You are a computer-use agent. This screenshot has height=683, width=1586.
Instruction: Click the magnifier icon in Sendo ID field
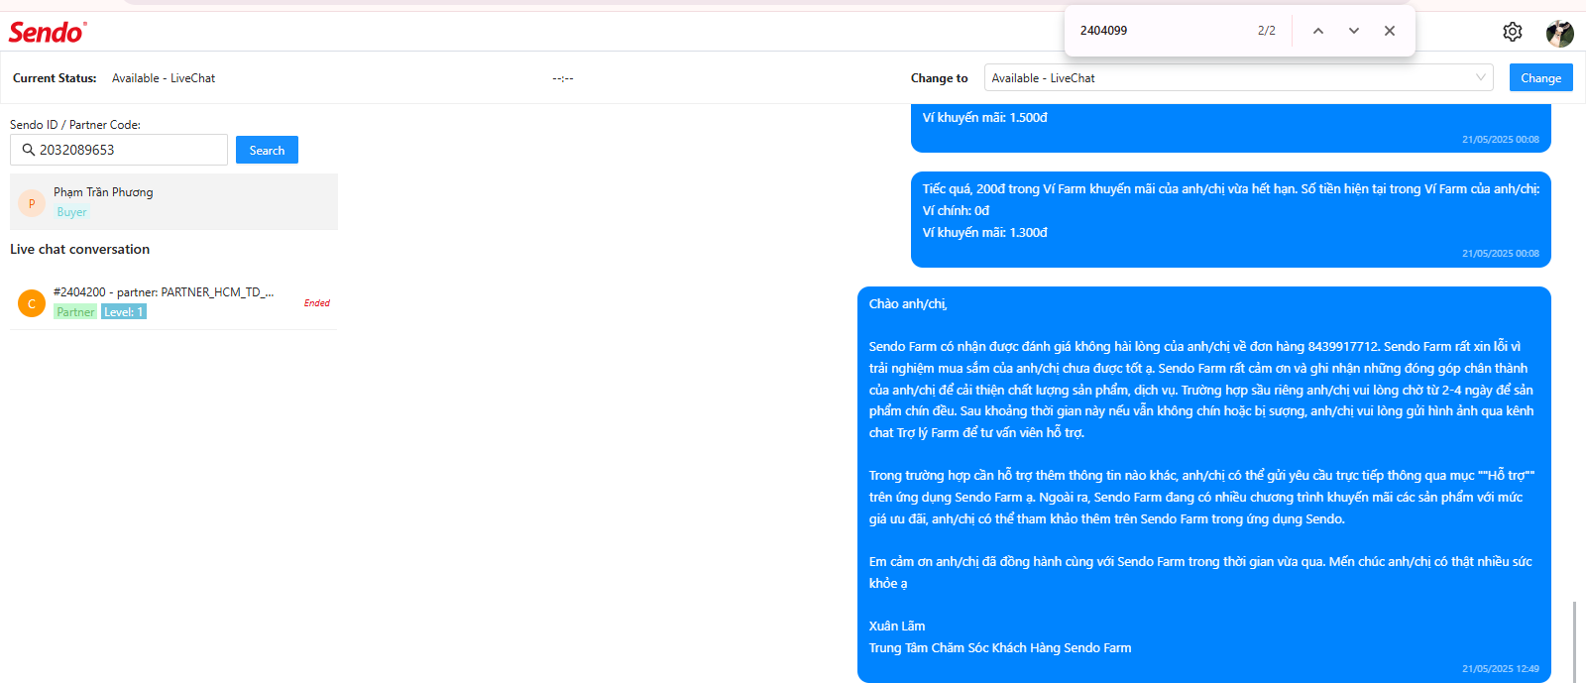click(28, 150)
